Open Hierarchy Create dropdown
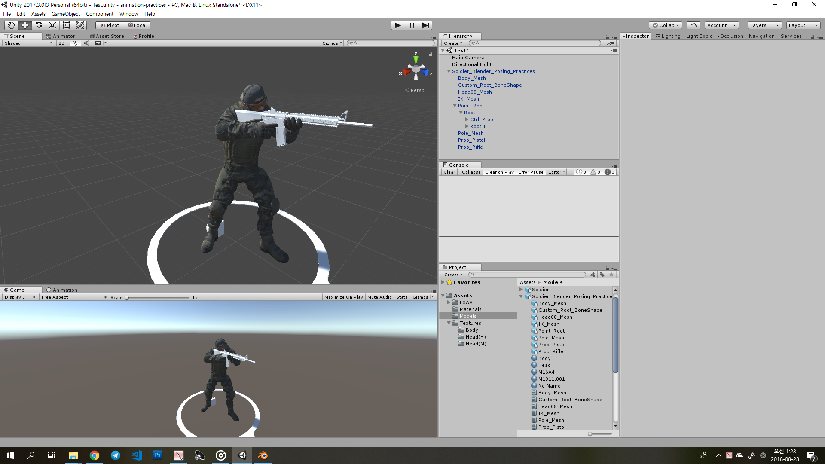 coord(453,43)
